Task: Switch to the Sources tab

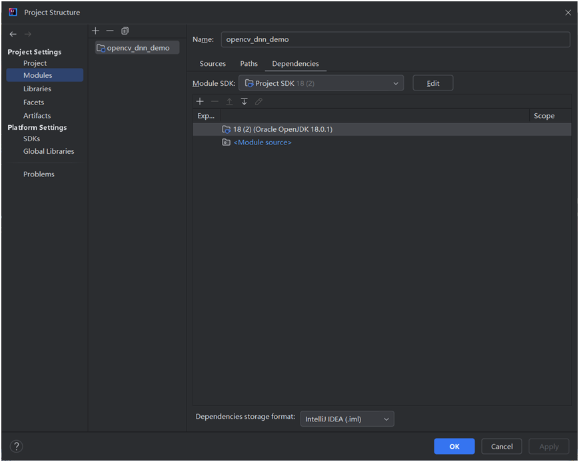Action: pos(213,63)
